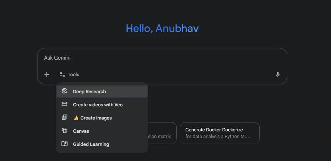This screenshot has height=161, width=331.
Task: Click the Veo video clapperboard icon
Action: (x=64, y=104)
